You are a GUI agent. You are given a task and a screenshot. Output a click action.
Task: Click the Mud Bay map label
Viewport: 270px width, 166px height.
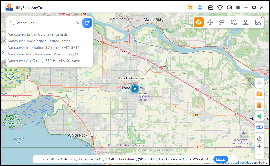(47, 106)
